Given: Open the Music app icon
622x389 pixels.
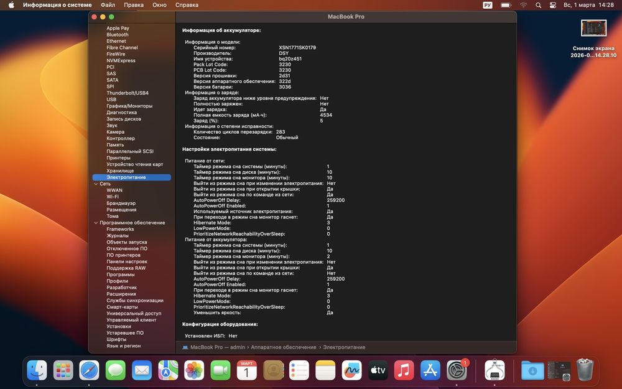Looking at the screenshot, I should [404, 370].
